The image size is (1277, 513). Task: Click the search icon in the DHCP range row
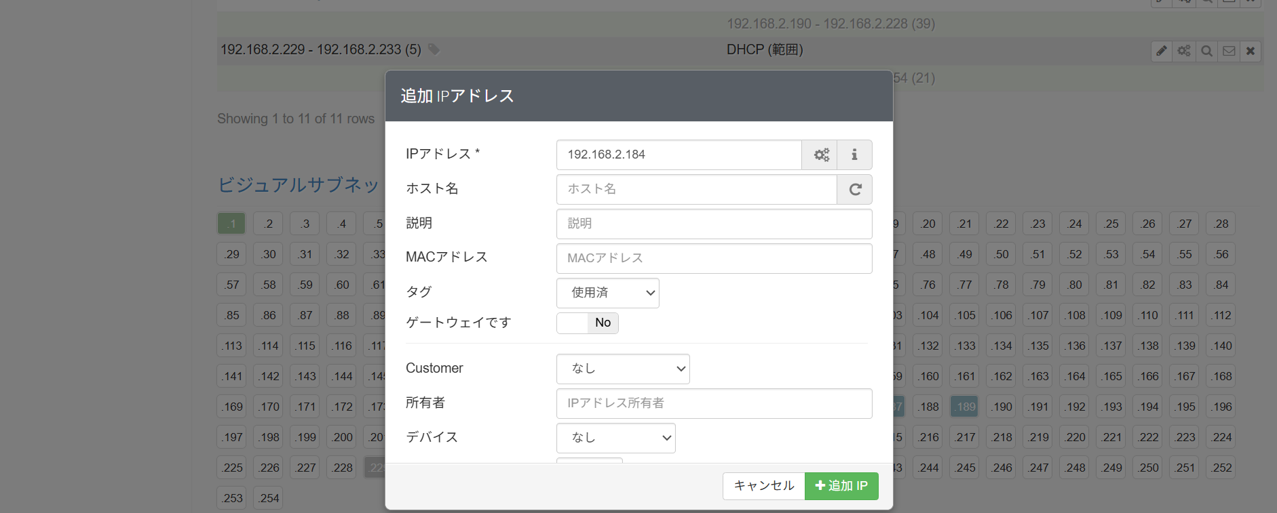[x=1206, y=51]
